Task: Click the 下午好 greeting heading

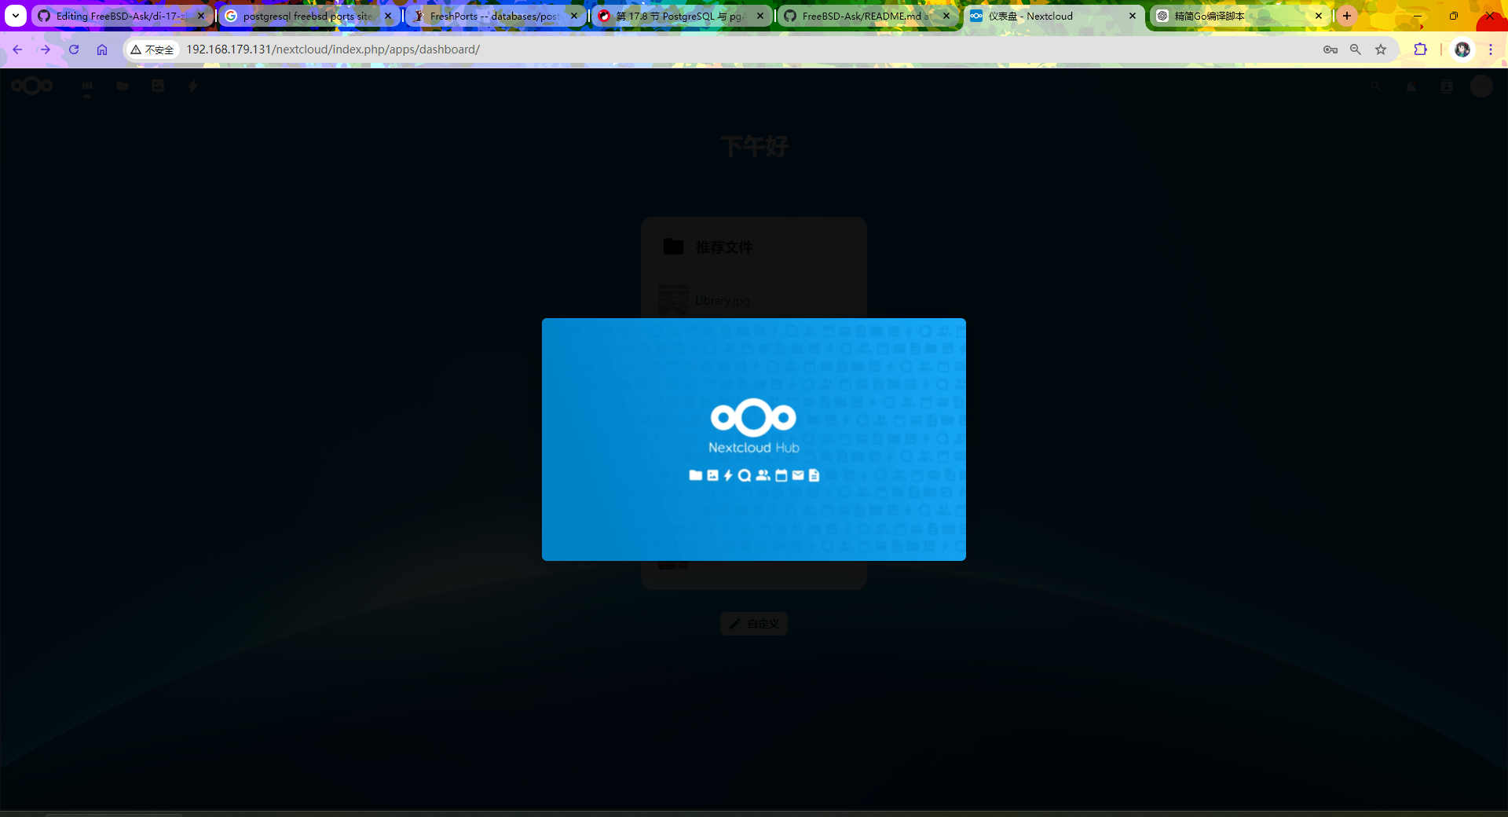Action: 754,146
